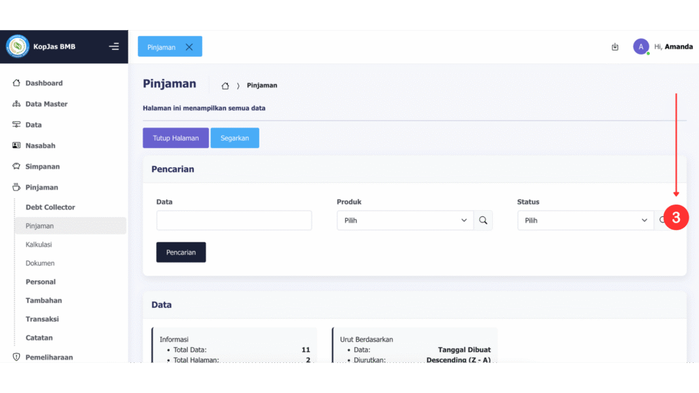Close the Pinjaman tab with X
The height and width of the screenshot is (393, 699).
click(x=189, y=47)
